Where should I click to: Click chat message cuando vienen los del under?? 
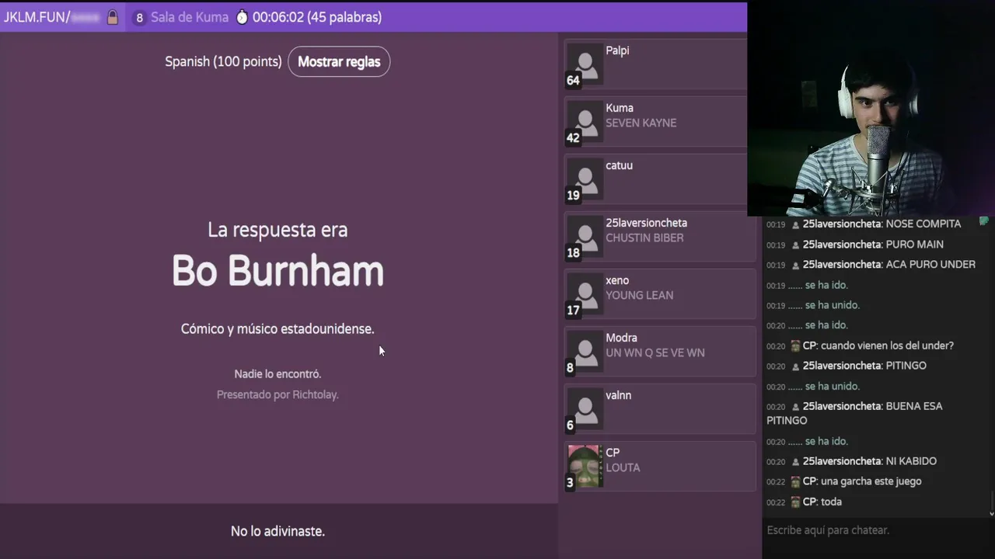pyautogui.click(x=887, y=345)
